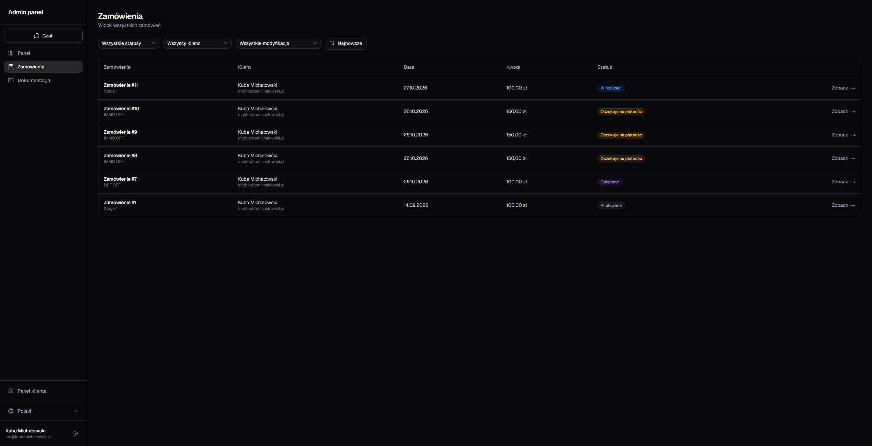Image resolution: width=872 pixels, height=446 pixels.
Task: Click the Anulowane status badge
Action: (611, 205)
